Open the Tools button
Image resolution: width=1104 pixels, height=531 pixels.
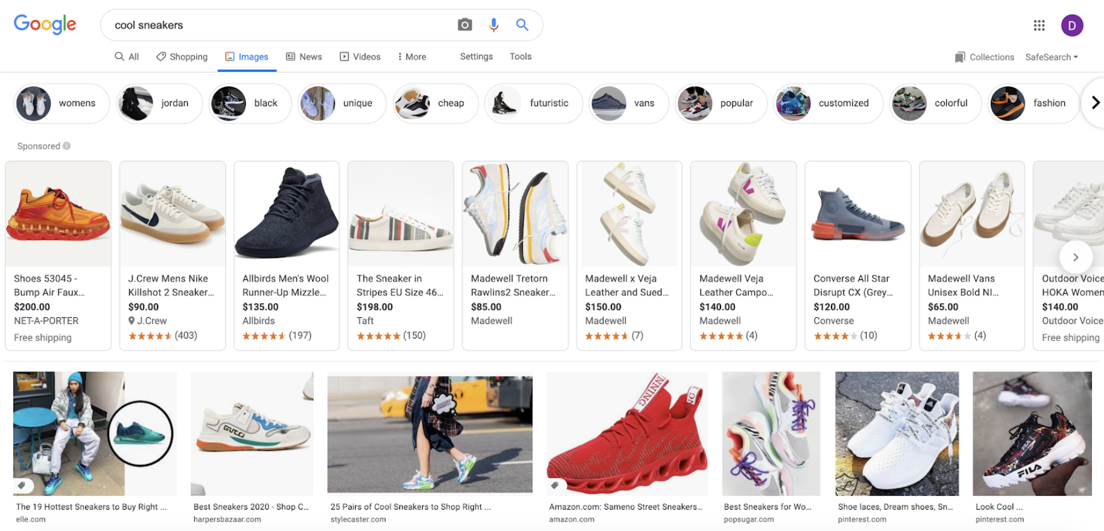(520, 56)
